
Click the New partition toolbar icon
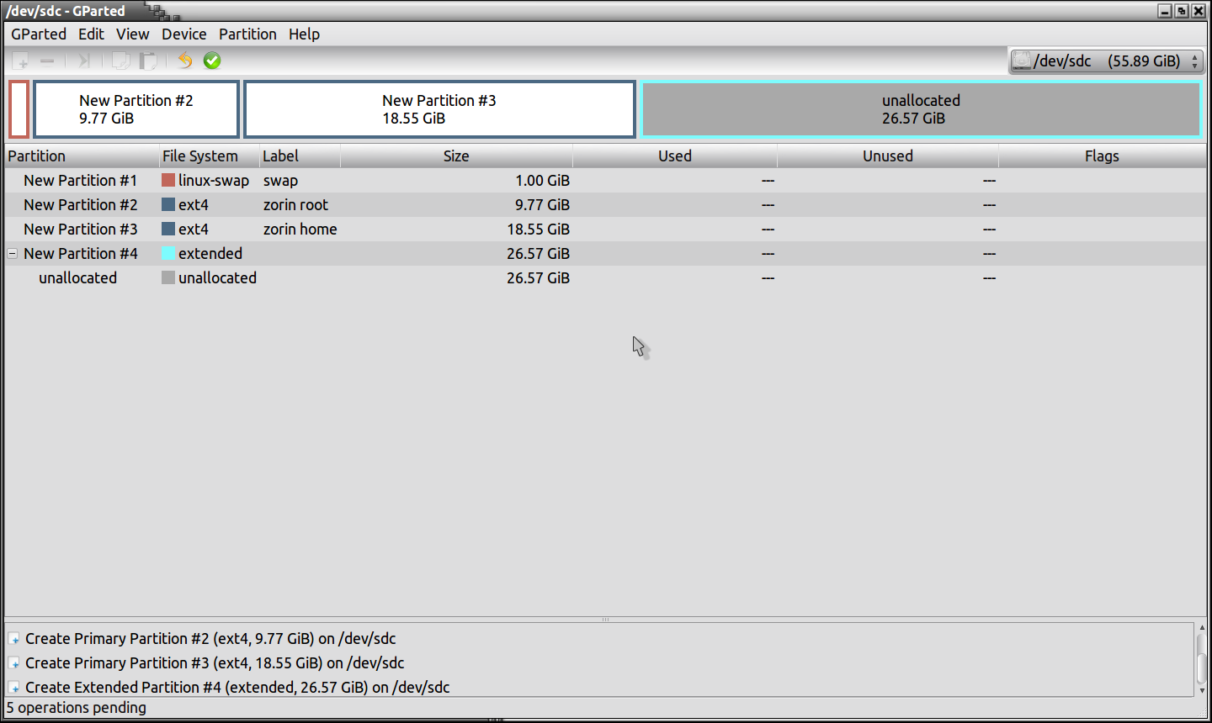(21, 61)
